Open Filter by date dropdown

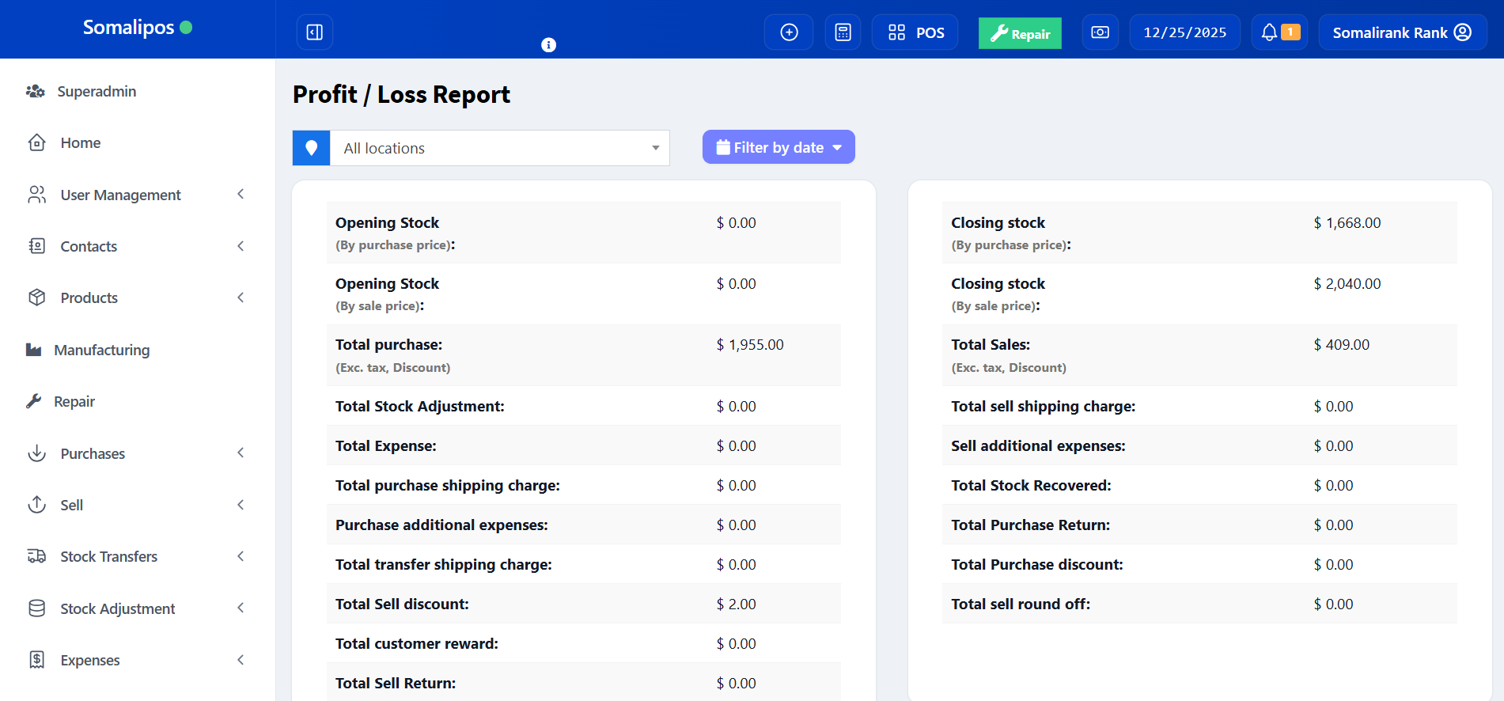tap(779, 147)
